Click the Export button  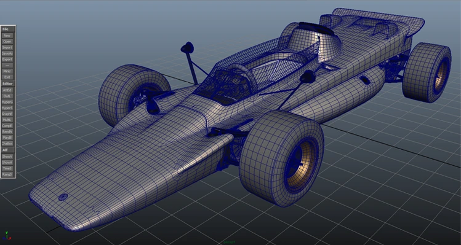point(7,60)
